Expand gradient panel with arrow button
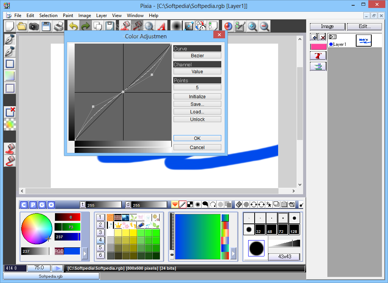 point(233,253)
